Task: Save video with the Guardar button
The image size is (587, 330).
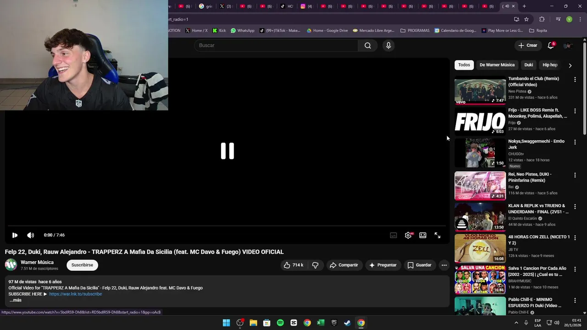Action: [x=420, y=265]
